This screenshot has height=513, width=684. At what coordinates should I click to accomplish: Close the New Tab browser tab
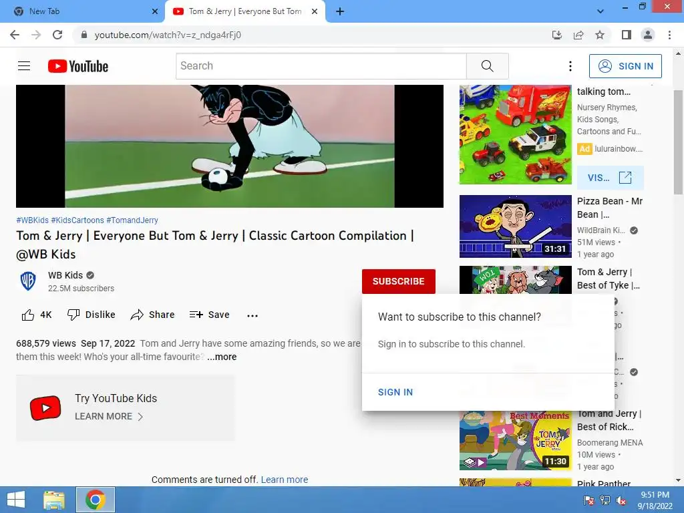point(155,11)
